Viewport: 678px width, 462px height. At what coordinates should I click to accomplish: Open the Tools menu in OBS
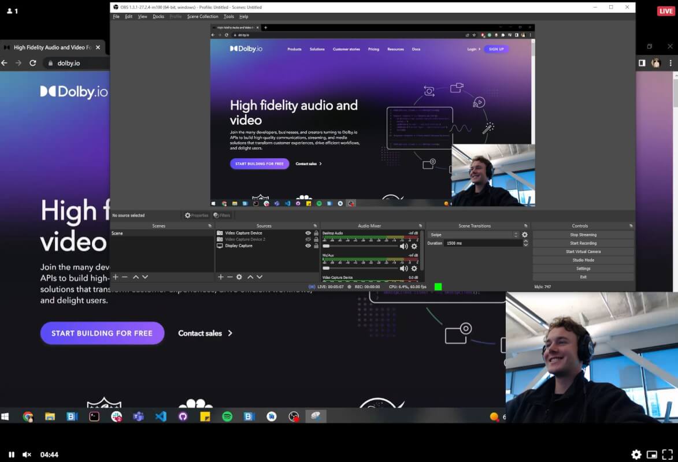(228, 16)
